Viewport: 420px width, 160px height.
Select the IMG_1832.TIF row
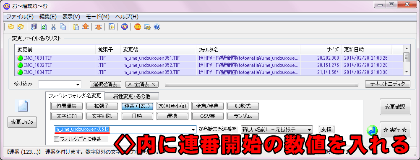(209, 65)
